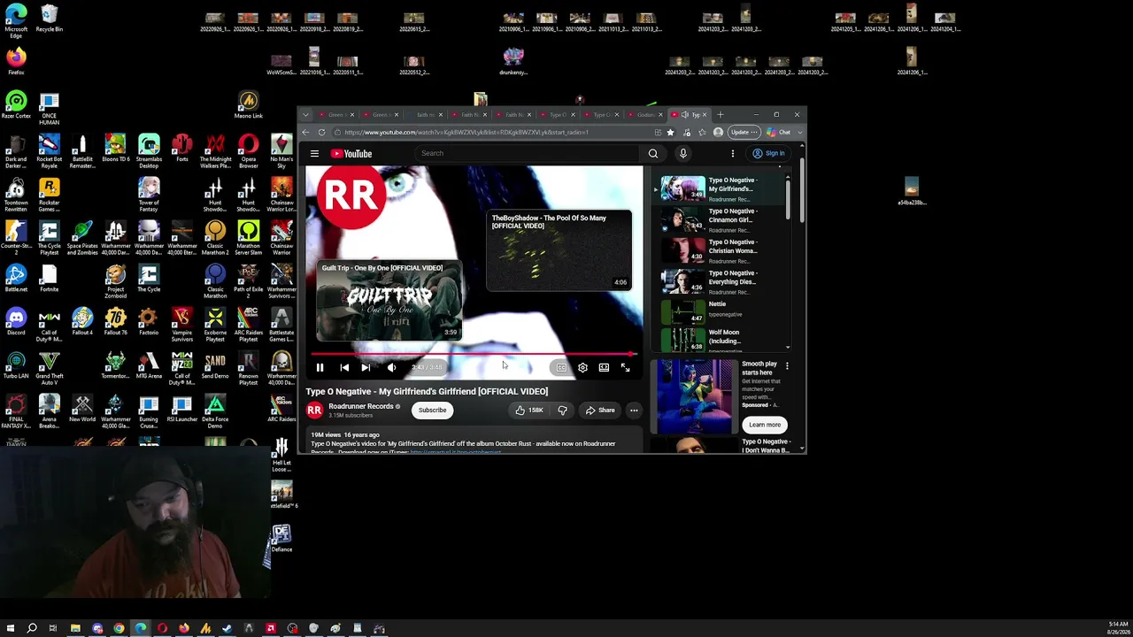Image resolution: width=1133 pixels, height=637 pixels.
Task: Open the taskbar clock showing 5:14 AM
Action: coord(1118,627)
